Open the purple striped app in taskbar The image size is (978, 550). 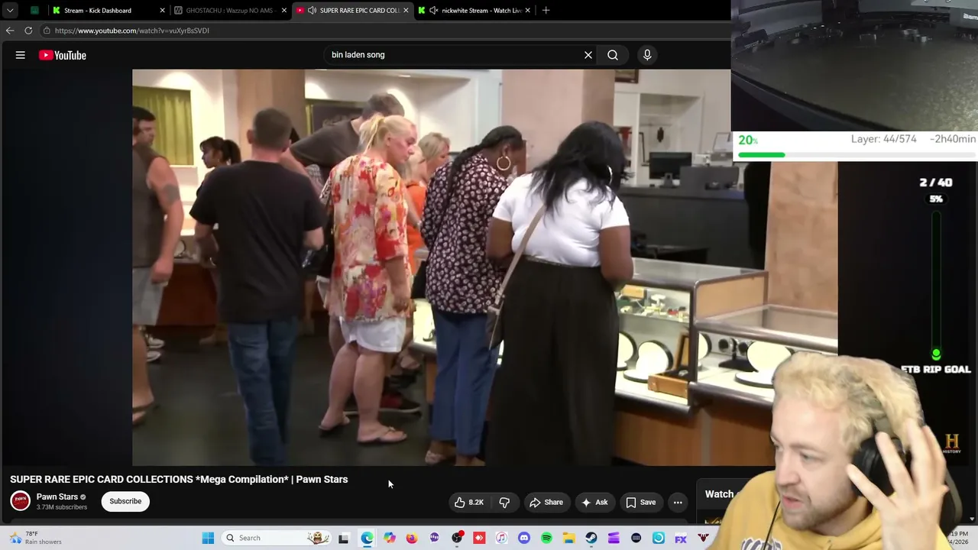614,538
